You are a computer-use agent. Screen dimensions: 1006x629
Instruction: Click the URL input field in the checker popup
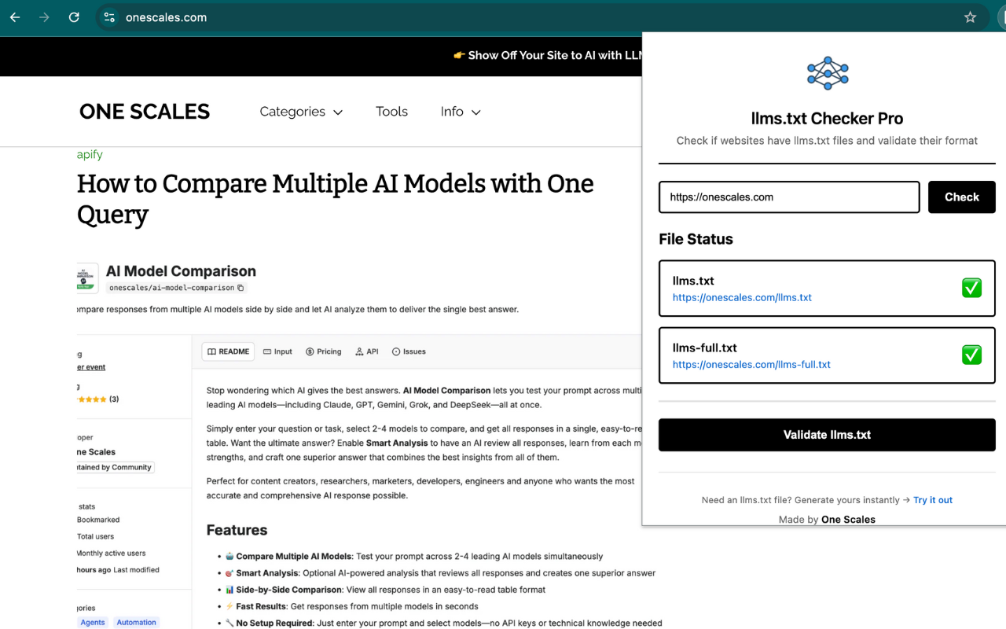point(788,197)
